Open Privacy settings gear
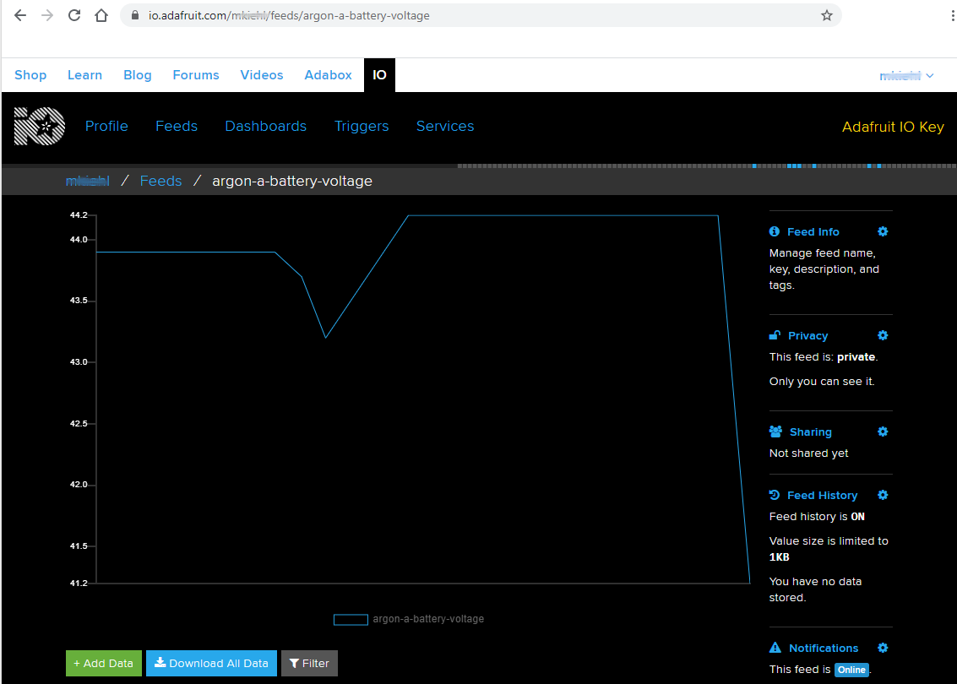This screenshot has height=684, width=957. click(x=883, y=335)
